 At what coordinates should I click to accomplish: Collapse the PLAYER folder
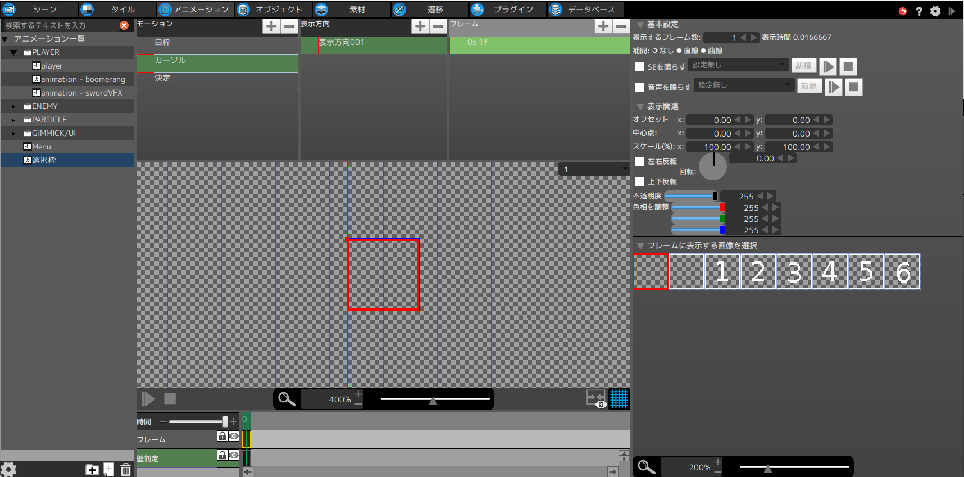click(x=13, y=52)
